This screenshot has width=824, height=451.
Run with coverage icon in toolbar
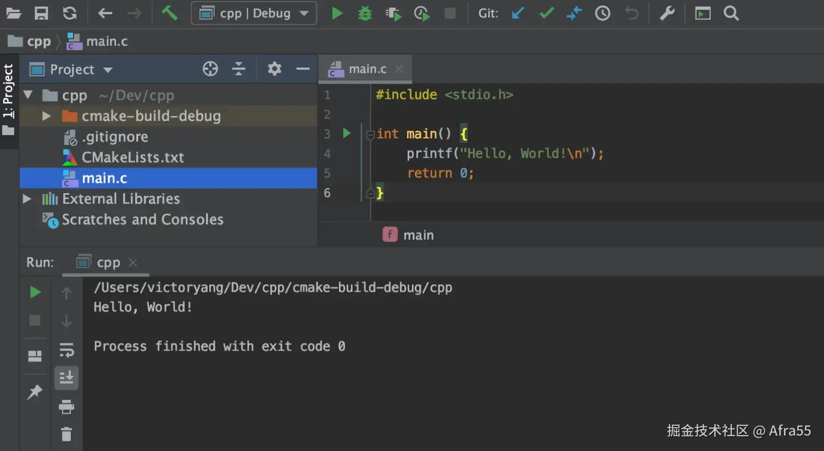coord(393,13)
